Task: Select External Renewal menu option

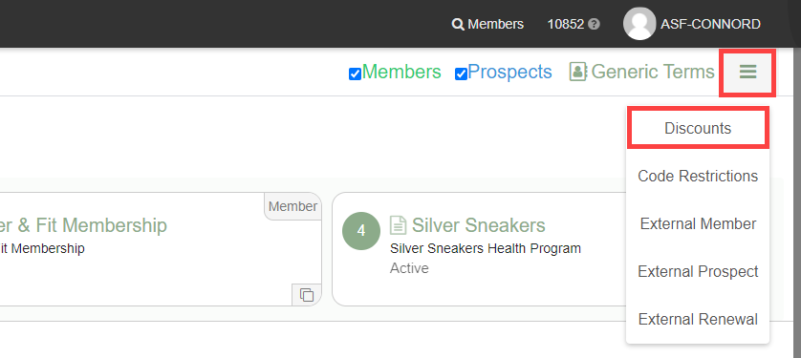Action: 698,320
